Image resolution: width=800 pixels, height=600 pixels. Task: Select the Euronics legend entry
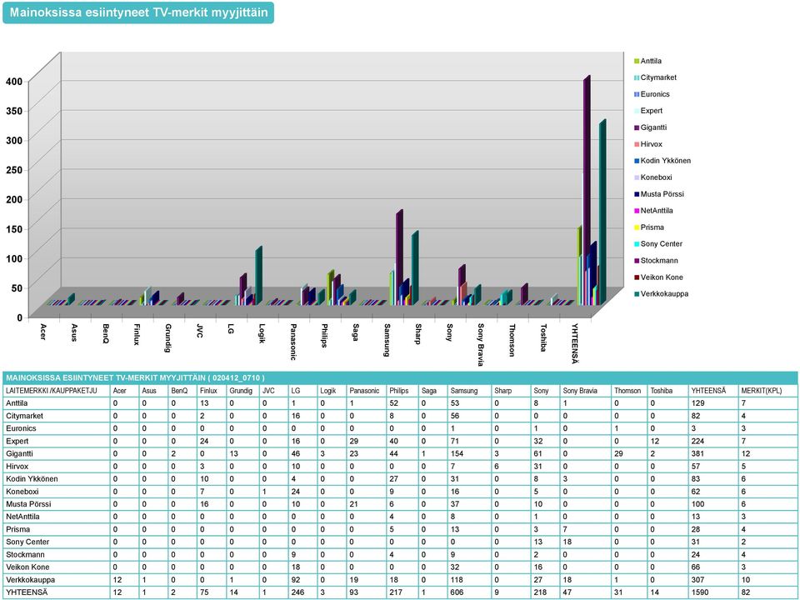pos(652,94)
